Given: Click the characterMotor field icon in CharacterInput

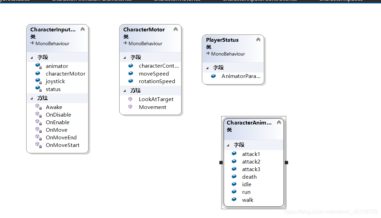Looking at the screenshot, I should (38, 73).
